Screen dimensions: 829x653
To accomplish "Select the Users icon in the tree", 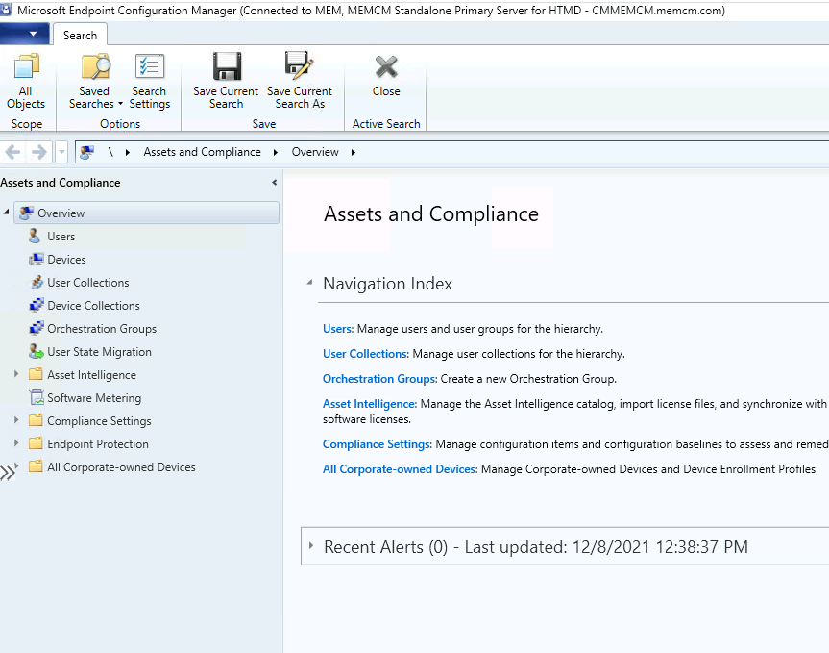I will (x=35, y=236).
